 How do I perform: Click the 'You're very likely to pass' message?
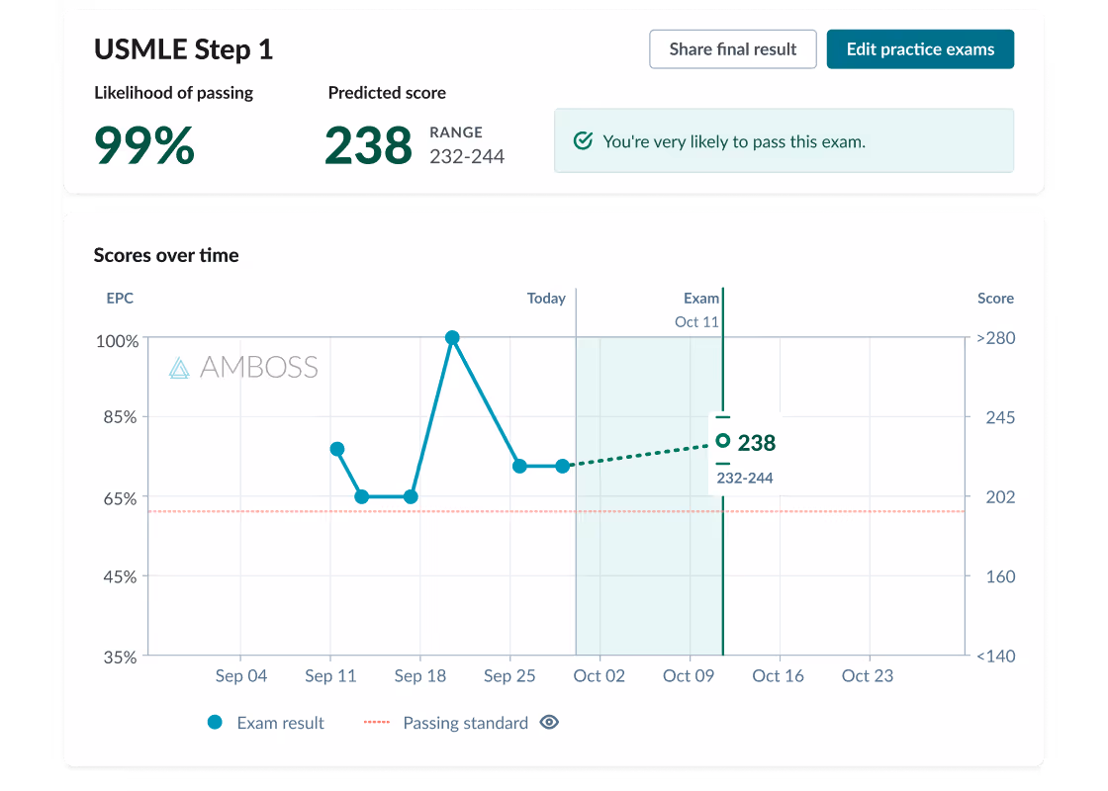pos(734,141)
